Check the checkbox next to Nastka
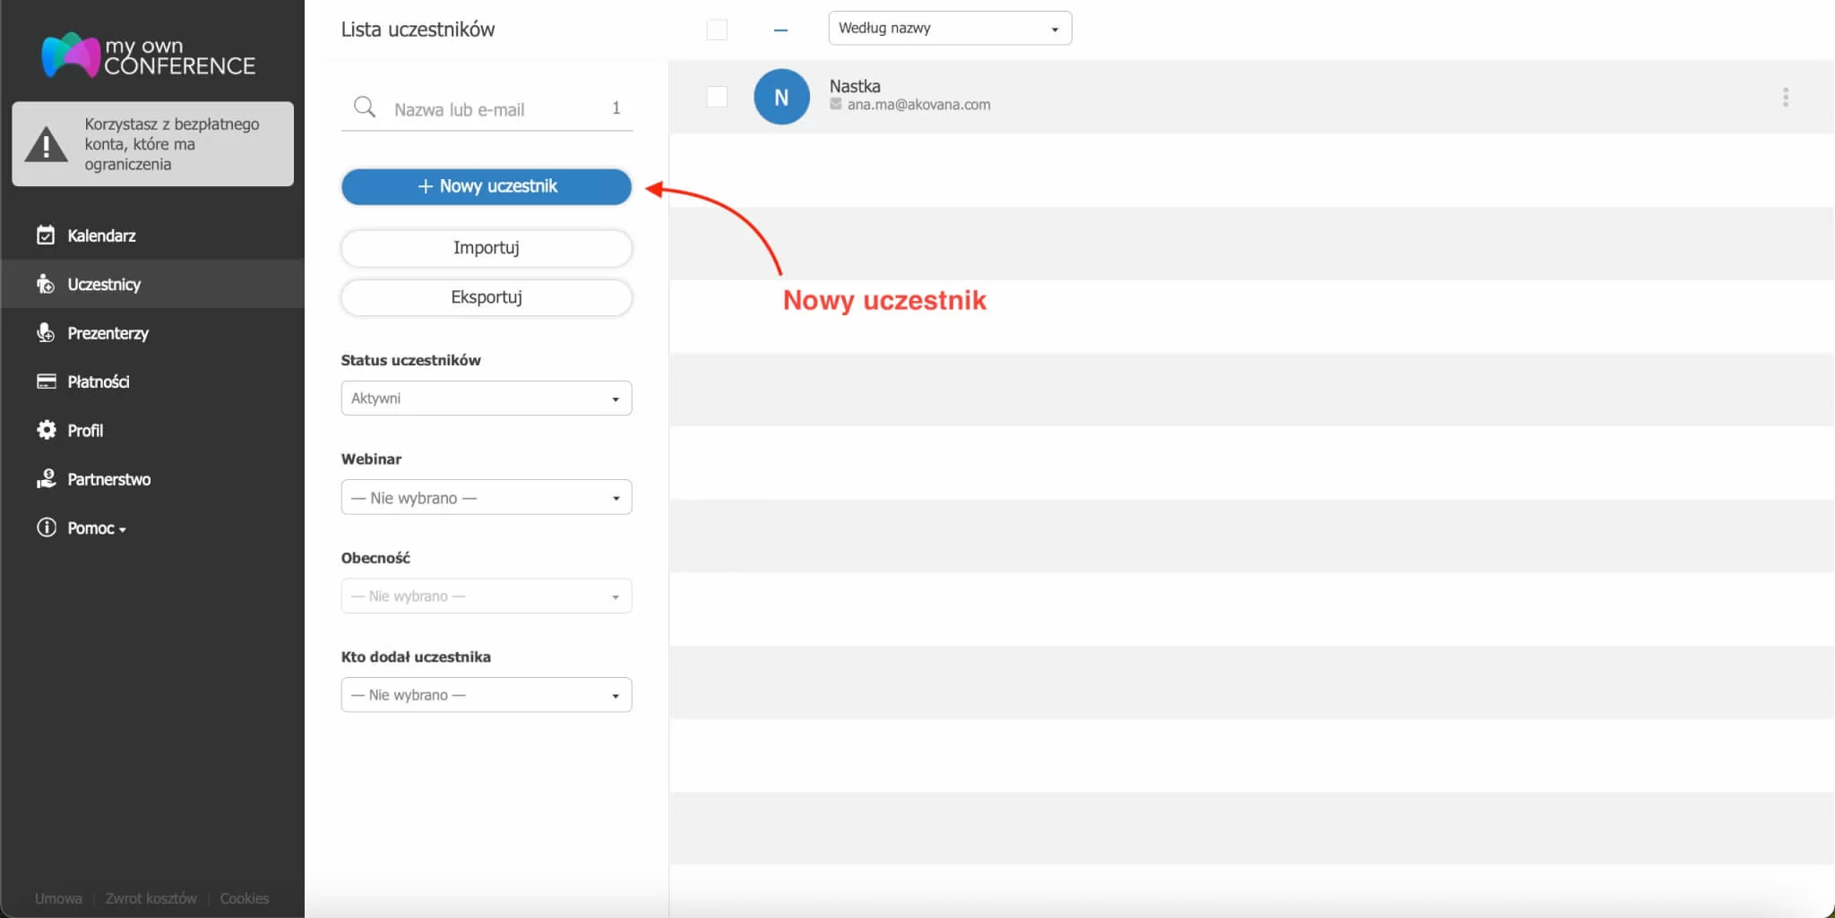The image size is (1835, 918). (x=717, y=97)
